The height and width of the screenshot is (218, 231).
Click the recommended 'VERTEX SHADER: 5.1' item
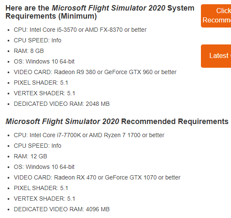click(45, 199)
